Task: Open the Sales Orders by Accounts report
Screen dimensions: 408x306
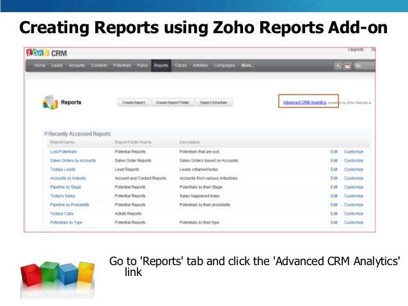Action: click(x=73, y=160)
